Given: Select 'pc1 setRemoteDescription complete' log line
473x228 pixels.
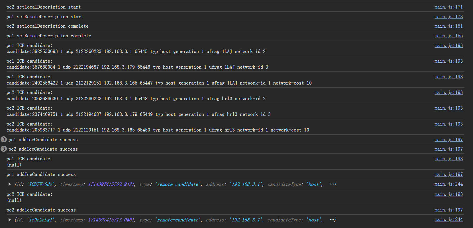Looking at the screenshot, I should coord(49,36).
